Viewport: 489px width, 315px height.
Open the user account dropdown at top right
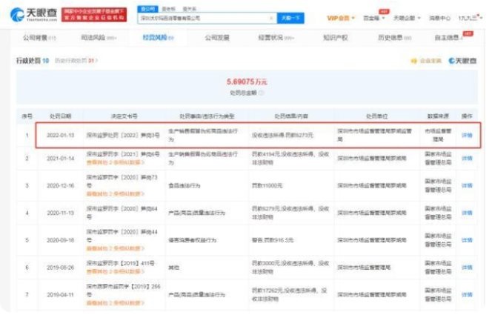coord(468,16)
